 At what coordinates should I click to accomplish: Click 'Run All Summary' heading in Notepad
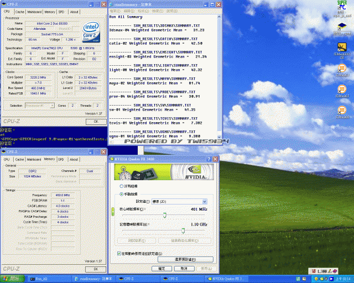126,17
